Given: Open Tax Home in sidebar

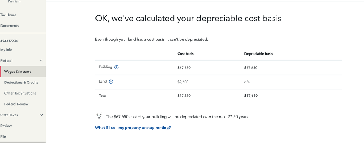Looking at the screenshot, I should pyautogui.click(x=8, y=15).
